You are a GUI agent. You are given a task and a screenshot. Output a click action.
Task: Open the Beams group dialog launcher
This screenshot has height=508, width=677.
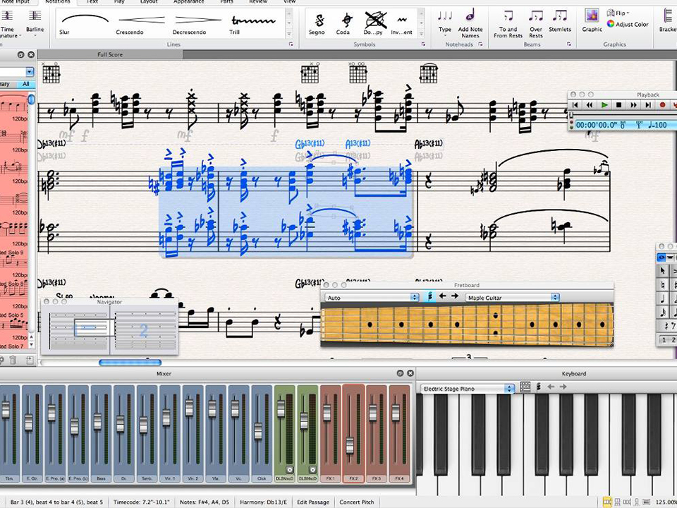(x=569, y=44)
